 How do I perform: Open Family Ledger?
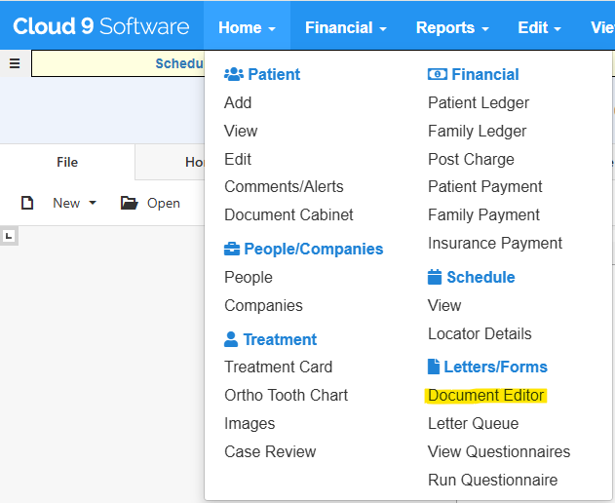pyautogui.click(x=477, y=131)
